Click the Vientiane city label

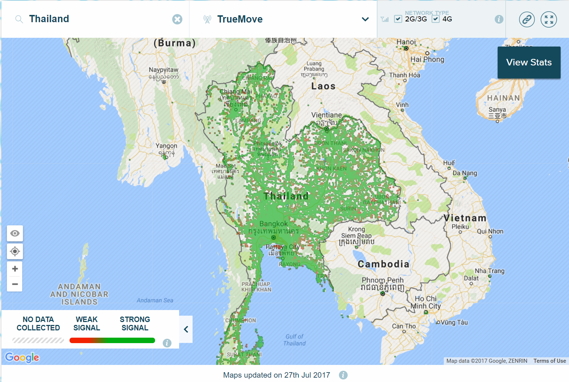pyautogui.click(x=327, y=115)
